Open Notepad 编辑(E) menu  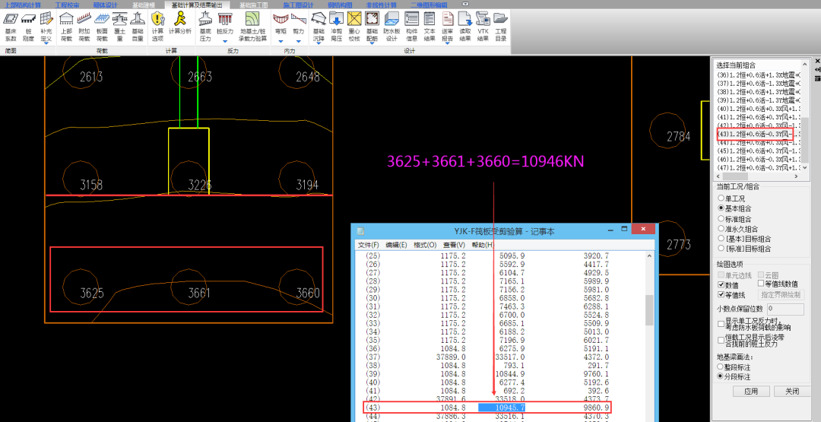[396, 245]
